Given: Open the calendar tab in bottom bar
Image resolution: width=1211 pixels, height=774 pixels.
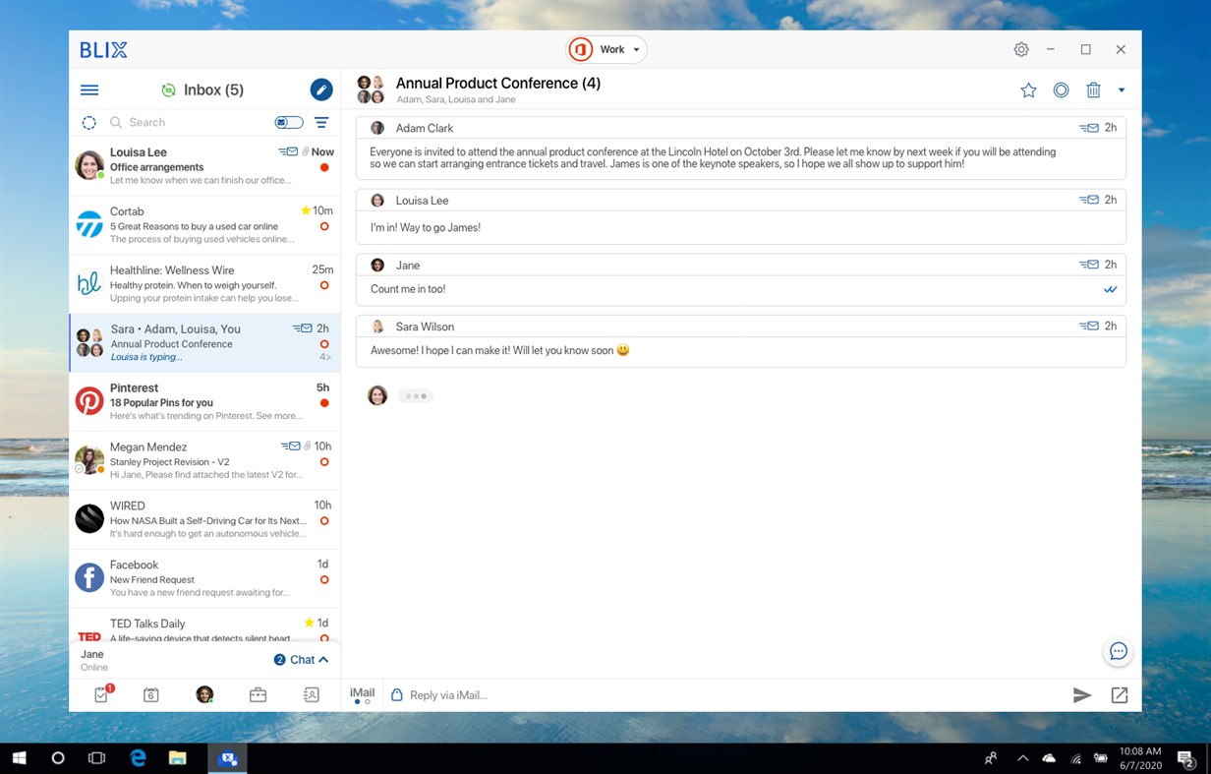Looking at the screenshot, I should (151, 695).
